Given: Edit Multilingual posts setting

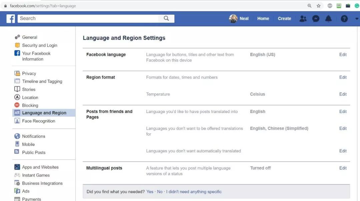Looking at the screenshot, I should [343, 168].
